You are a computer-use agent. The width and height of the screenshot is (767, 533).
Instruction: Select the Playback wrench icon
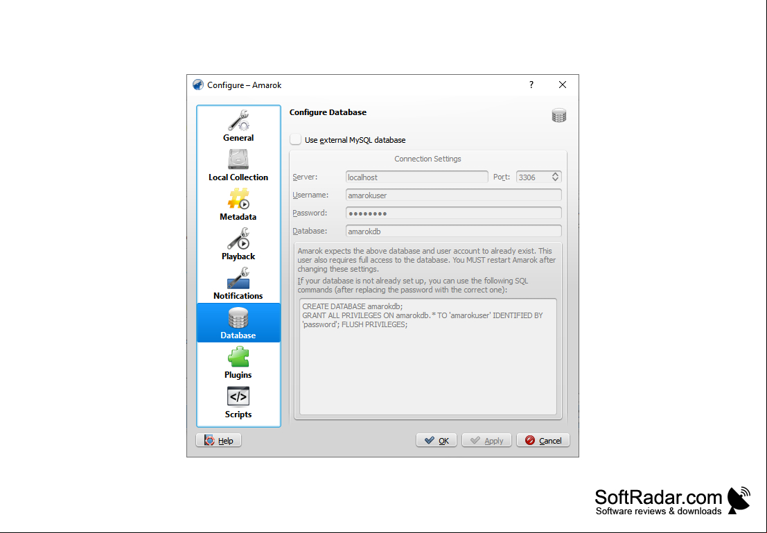(x=238, y=238)
